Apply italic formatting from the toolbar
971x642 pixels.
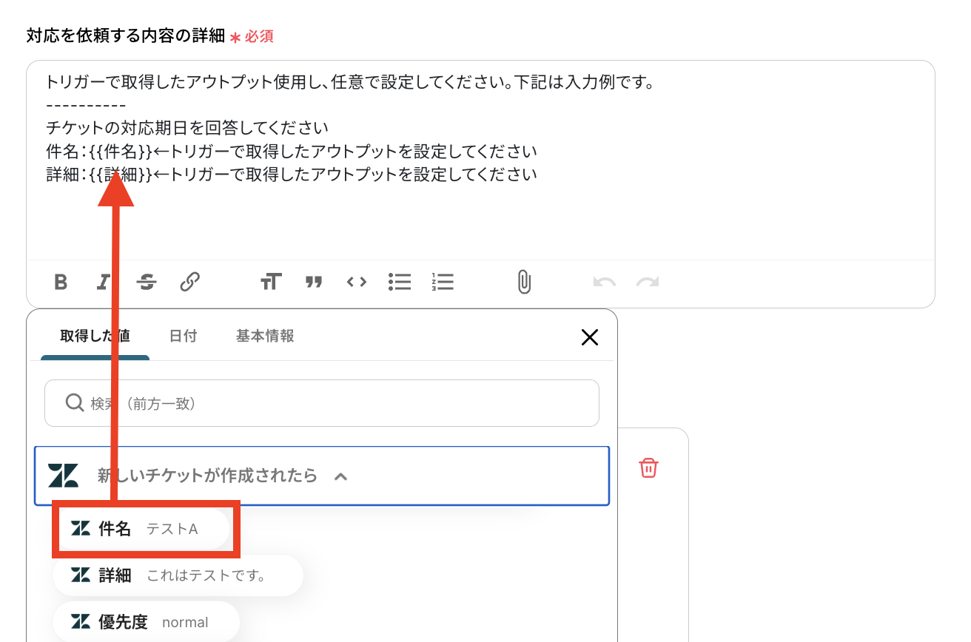pyautogui.click(x=104, y=282)
